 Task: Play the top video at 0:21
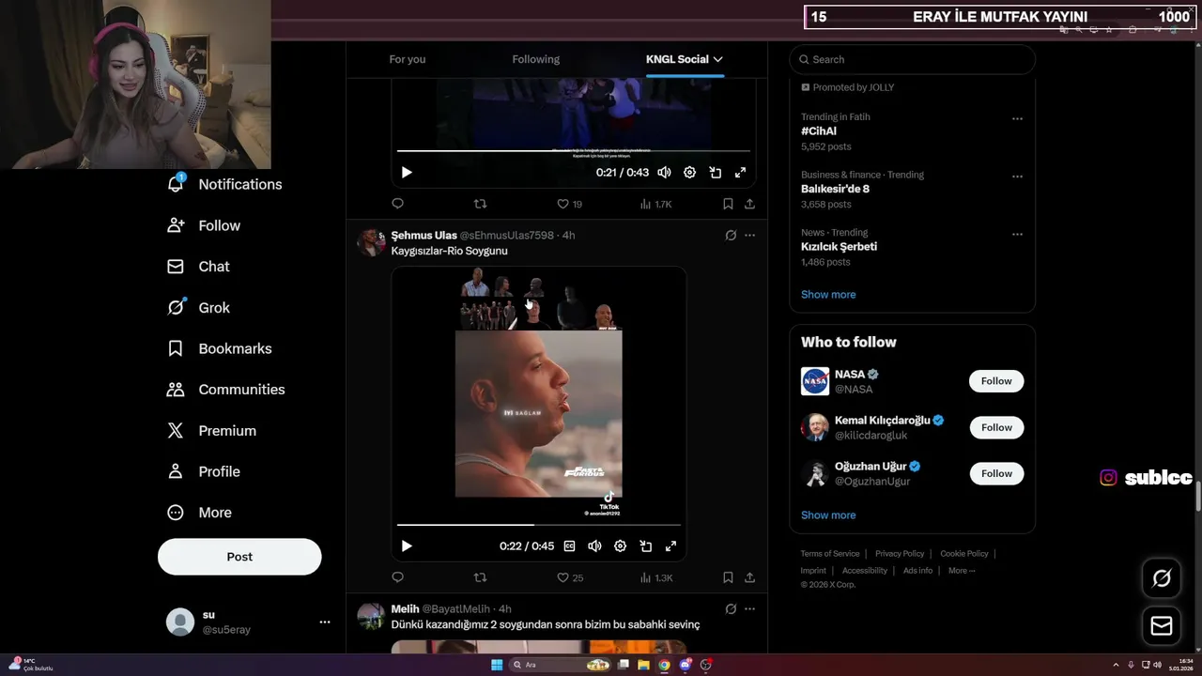[x=407, y=173]
